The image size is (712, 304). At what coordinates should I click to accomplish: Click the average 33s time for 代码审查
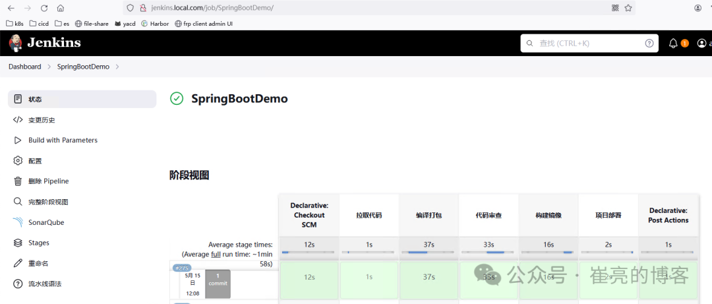point(489,245)
